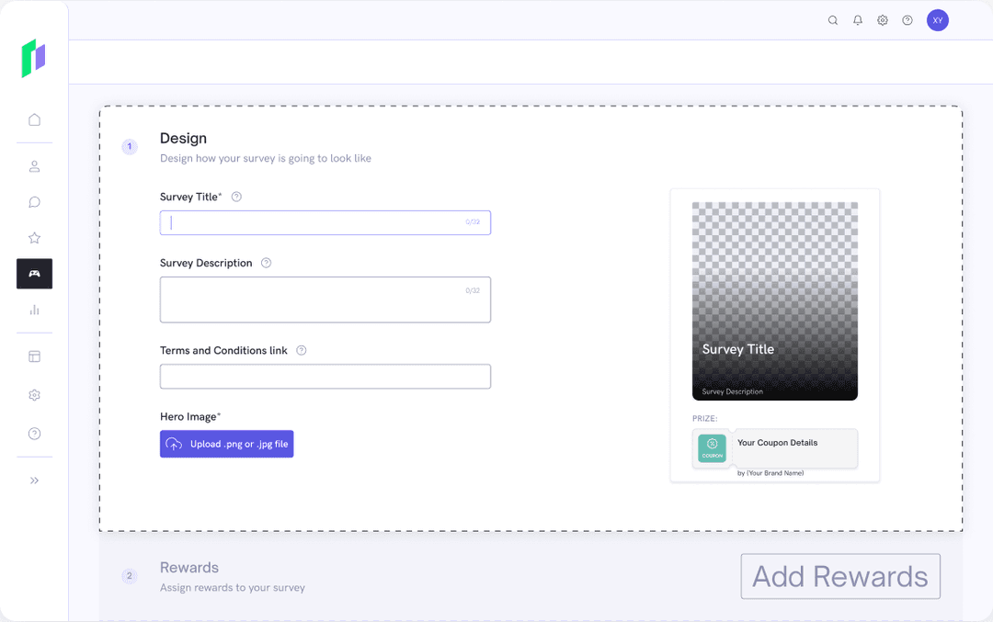Click the layout template sidebar icon
Image resolution: width=993 pixels, height=622 pixels.
click(34, 356)
